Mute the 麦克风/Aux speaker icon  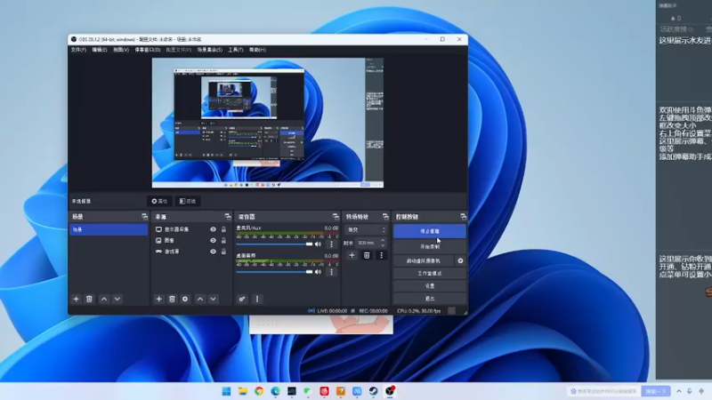coord(319,244)
